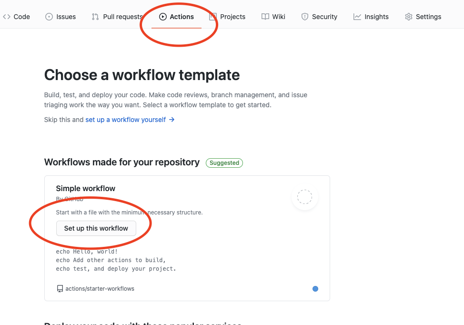
Task: Click the Suggested badge
Action: point(224,163)
